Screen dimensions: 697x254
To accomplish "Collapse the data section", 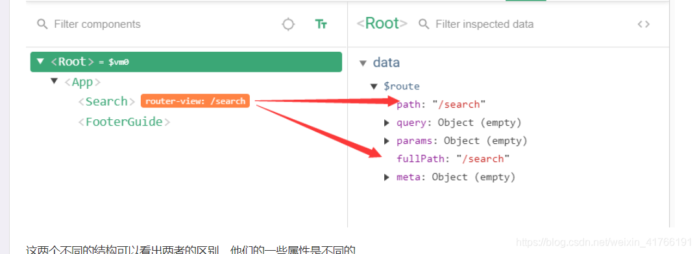I will pyautogui.click(x=363, y=63).
